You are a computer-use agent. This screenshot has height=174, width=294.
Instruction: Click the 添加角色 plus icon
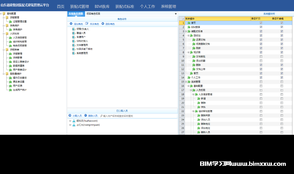(x=71, y=24)
